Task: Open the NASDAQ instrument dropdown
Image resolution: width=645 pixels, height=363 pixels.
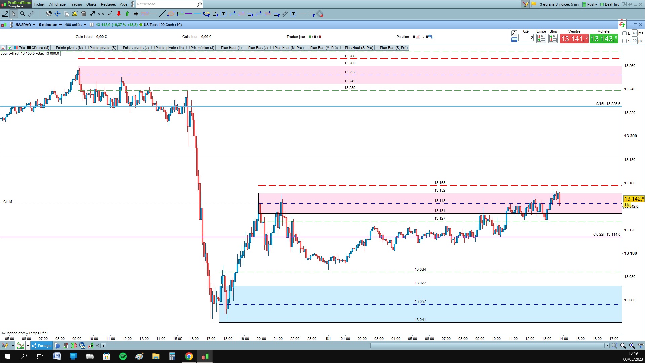Action: tap(26, 25)
